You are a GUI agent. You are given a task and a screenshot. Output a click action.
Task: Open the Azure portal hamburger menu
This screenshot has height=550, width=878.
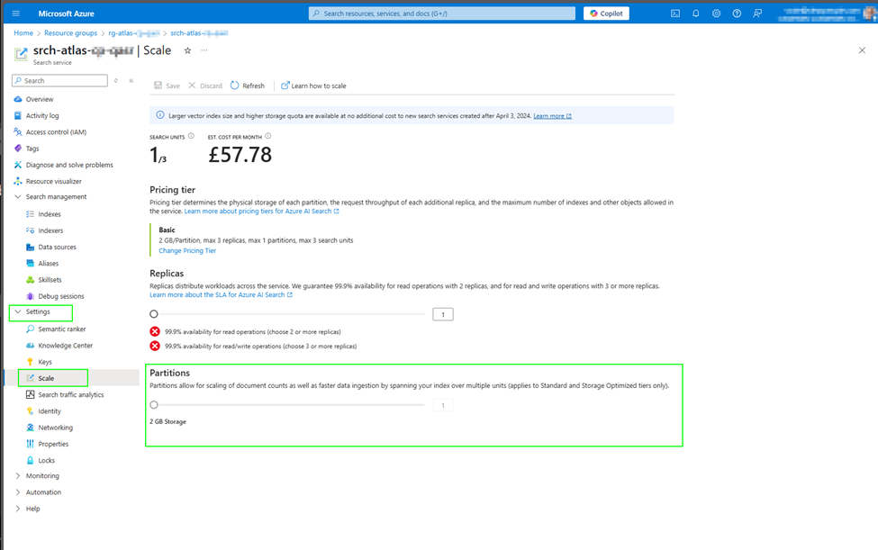click(15, 14)
